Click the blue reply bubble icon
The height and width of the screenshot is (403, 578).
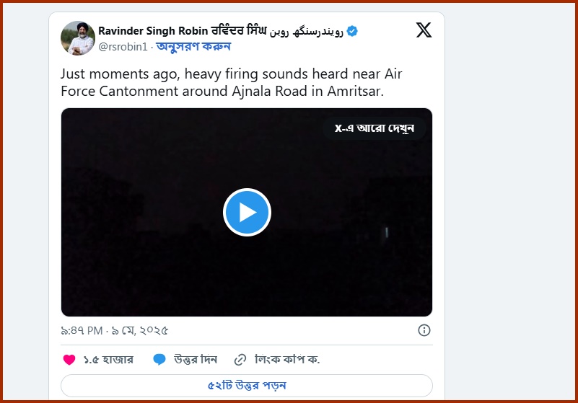[x=159, y=359]
